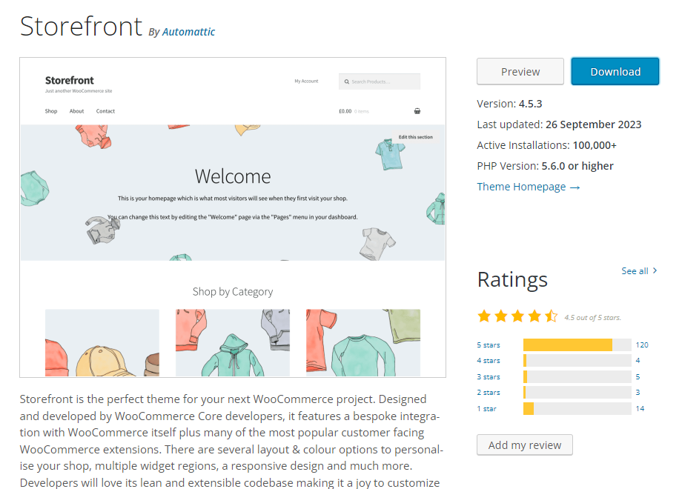Open the Theme Homepage link
682x489 pixels.
point(522,186)
